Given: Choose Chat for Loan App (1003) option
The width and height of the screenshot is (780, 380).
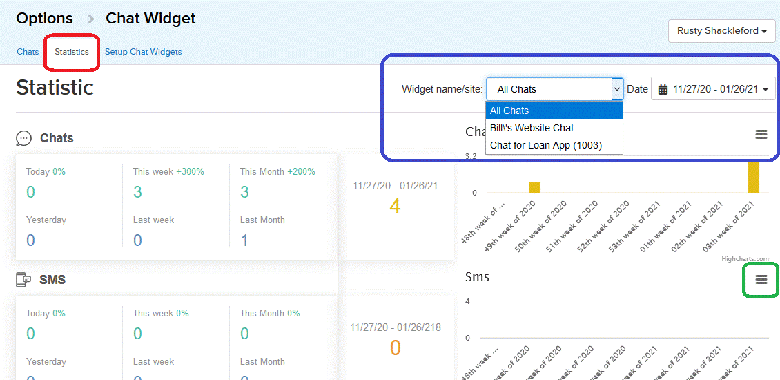Looking at the screenshot, I should coord(554,145).
